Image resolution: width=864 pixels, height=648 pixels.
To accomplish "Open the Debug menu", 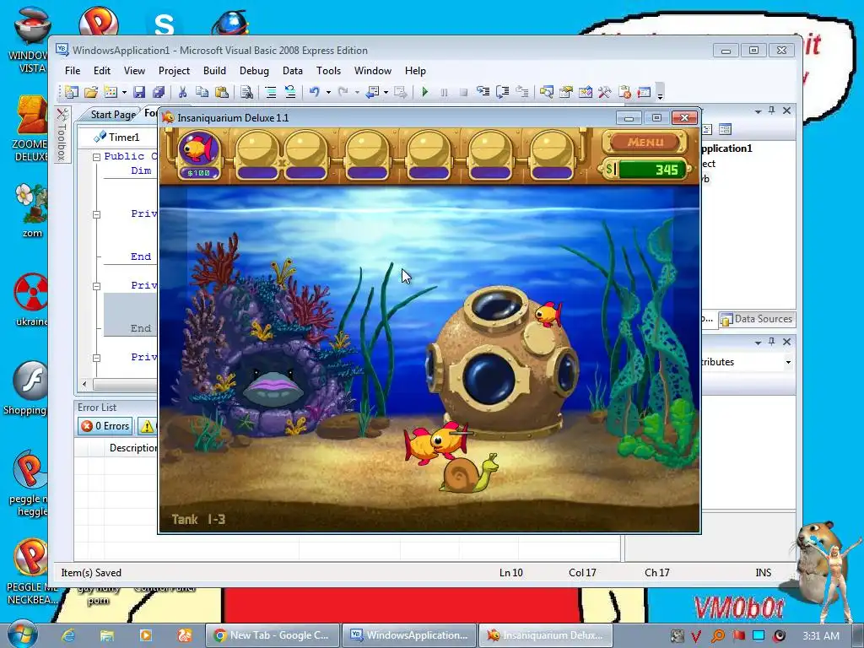I will click(x=254, y=71).
